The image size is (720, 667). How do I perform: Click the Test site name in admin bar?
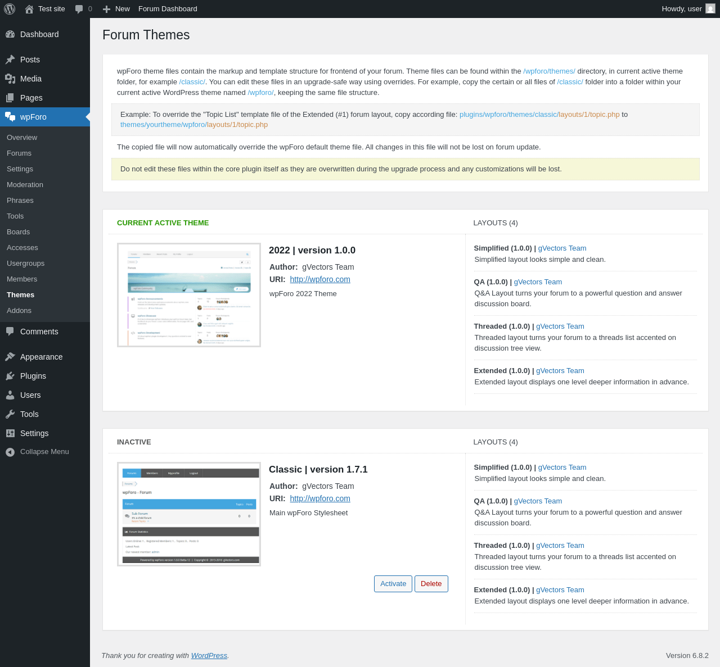coord(52,9)
